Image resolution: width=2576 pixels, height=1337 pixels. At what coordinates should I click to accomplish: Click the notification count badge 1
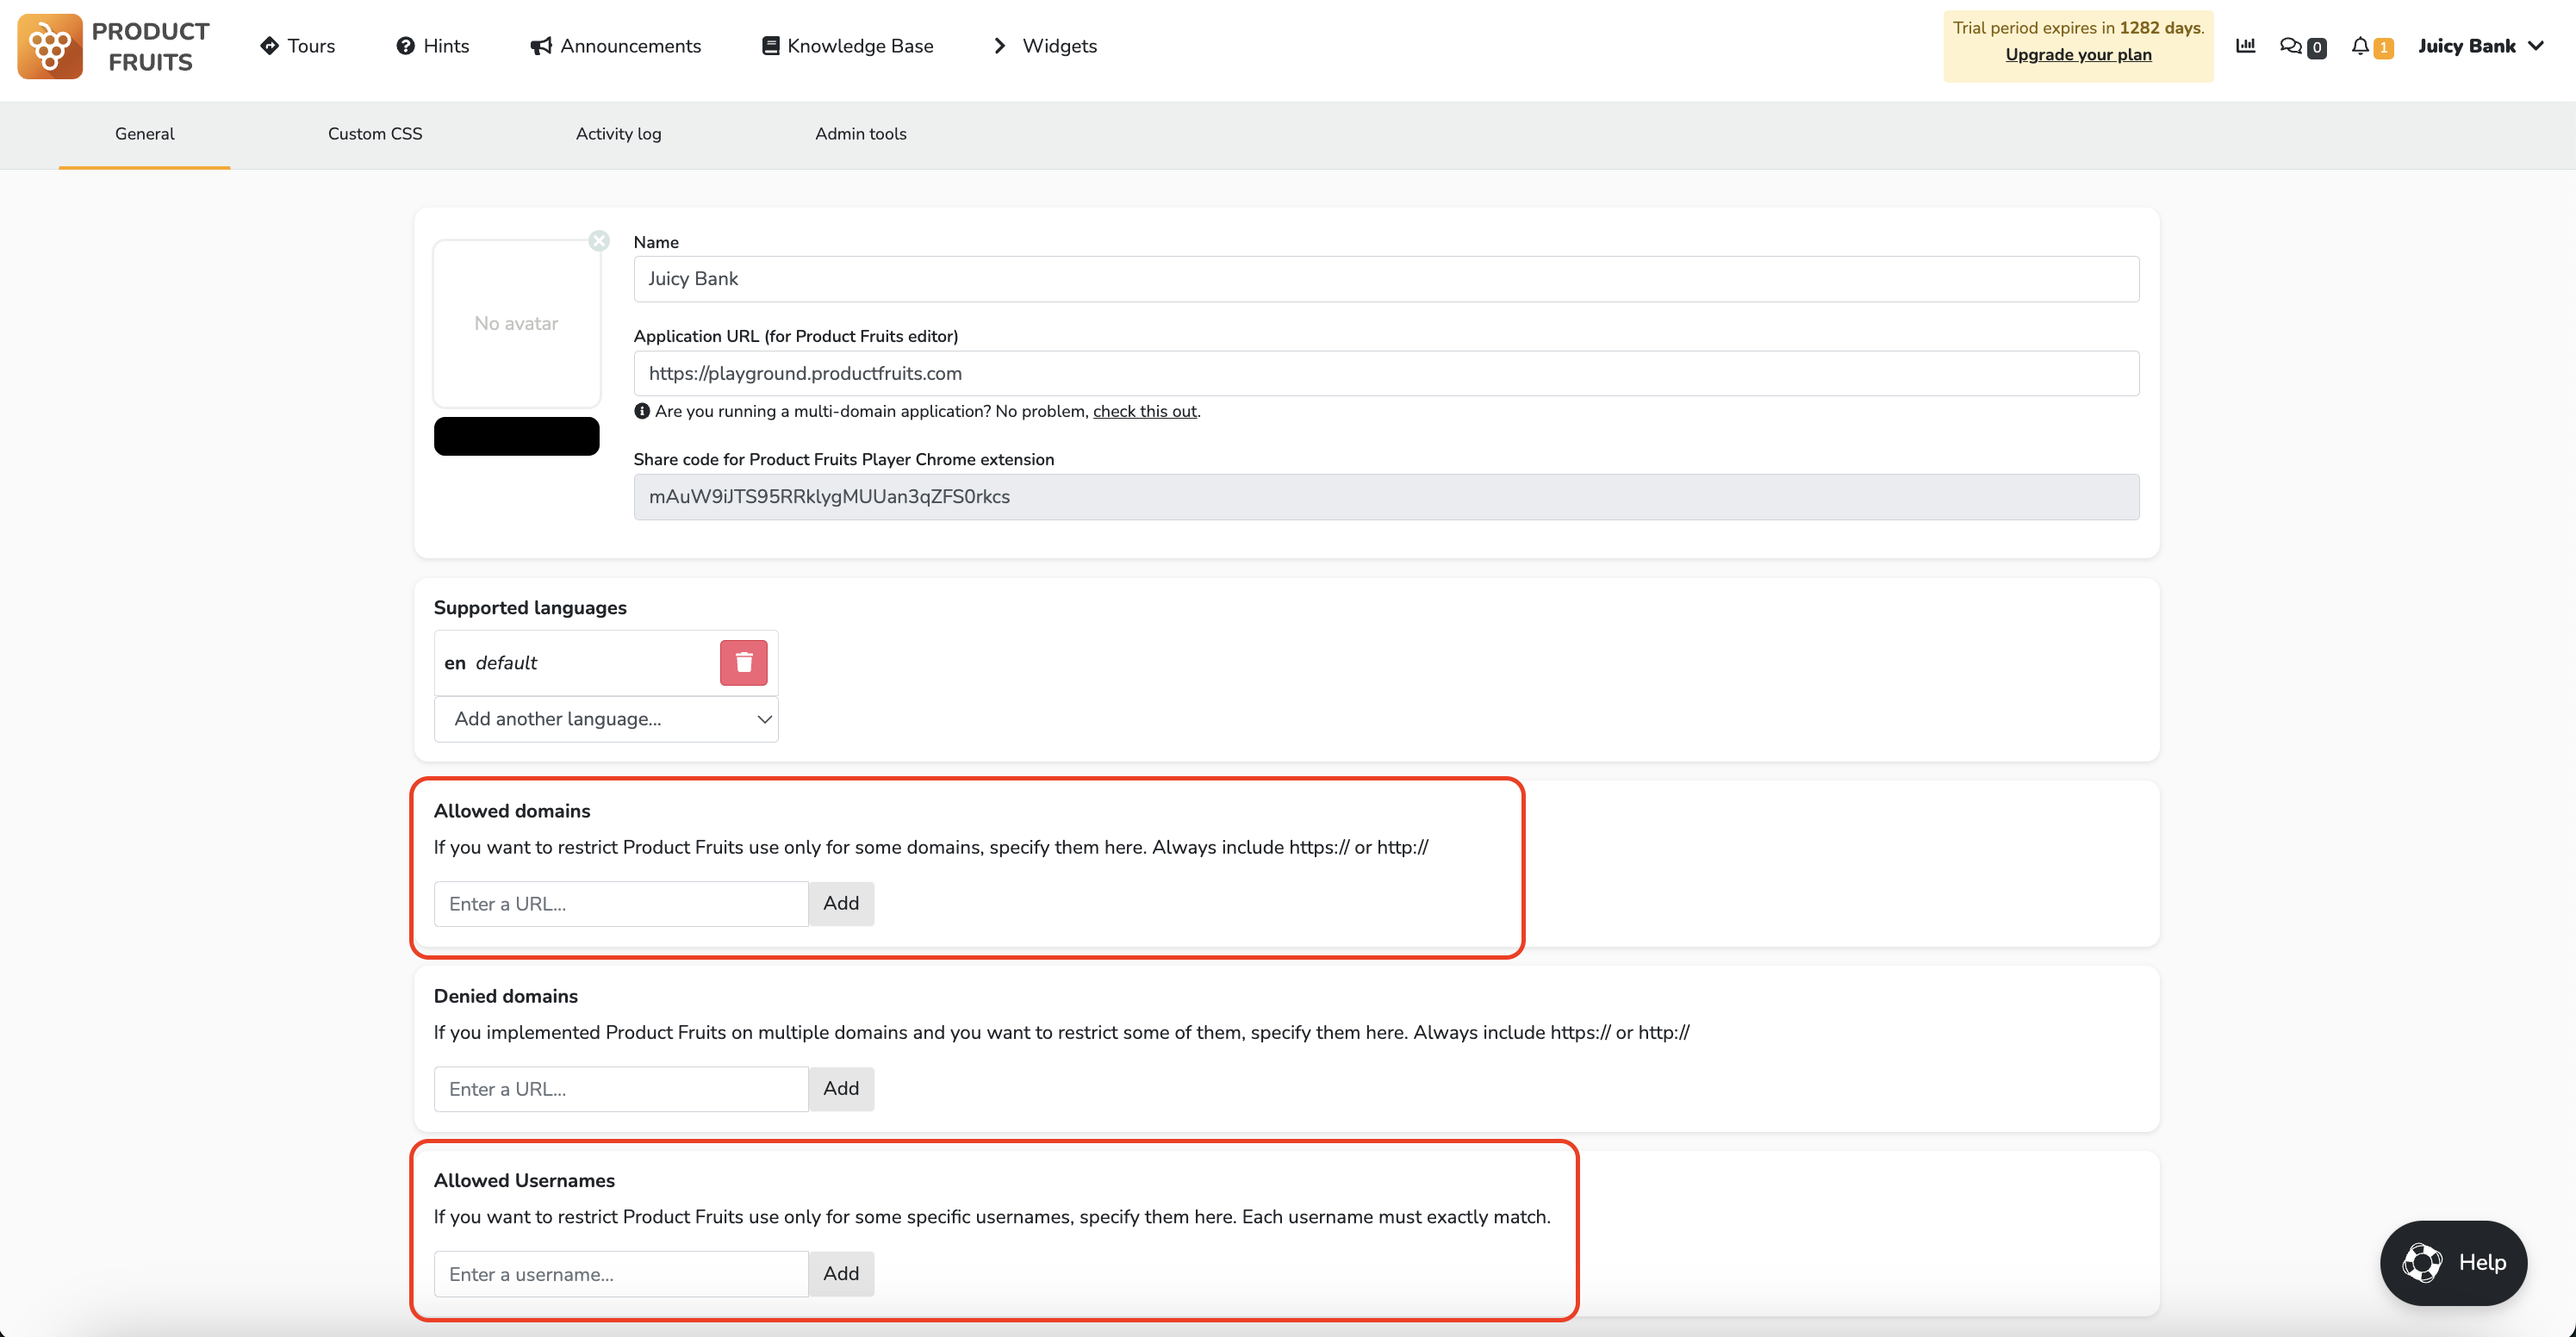[2384, 48]
